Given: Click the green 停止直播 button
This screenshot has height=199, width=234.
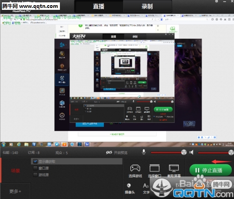Looking at the screenshot, I should coord(211,170).
